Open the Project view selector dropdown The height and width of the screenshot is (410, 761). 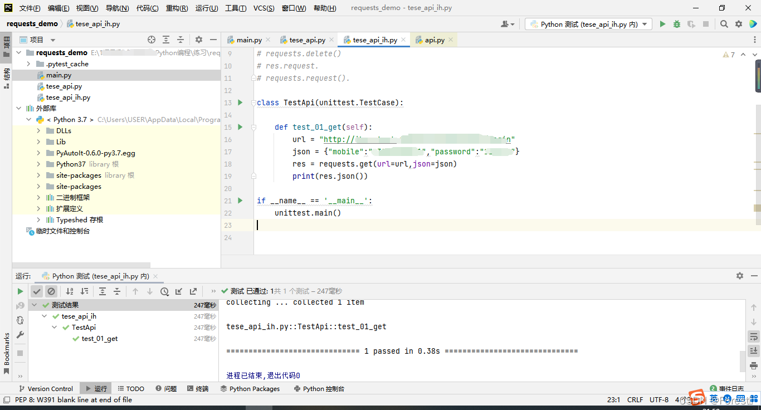point(37,40)
